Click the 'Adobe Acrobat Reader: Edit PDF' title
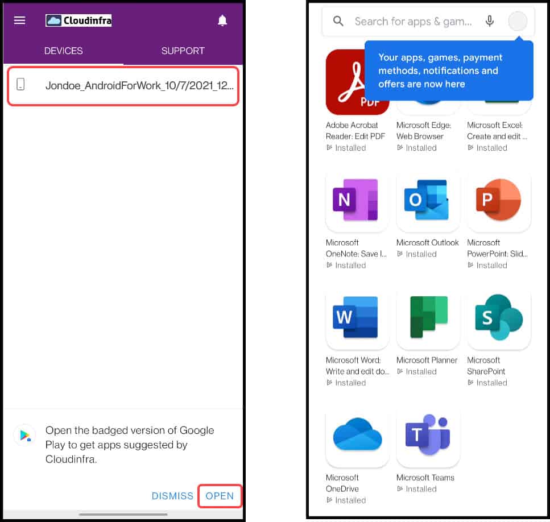The width and height of the screenshot is (550, 522). [355, 130]
